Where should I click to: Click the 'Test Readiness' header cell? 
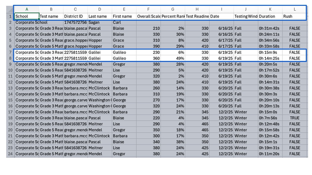(197, 16)
